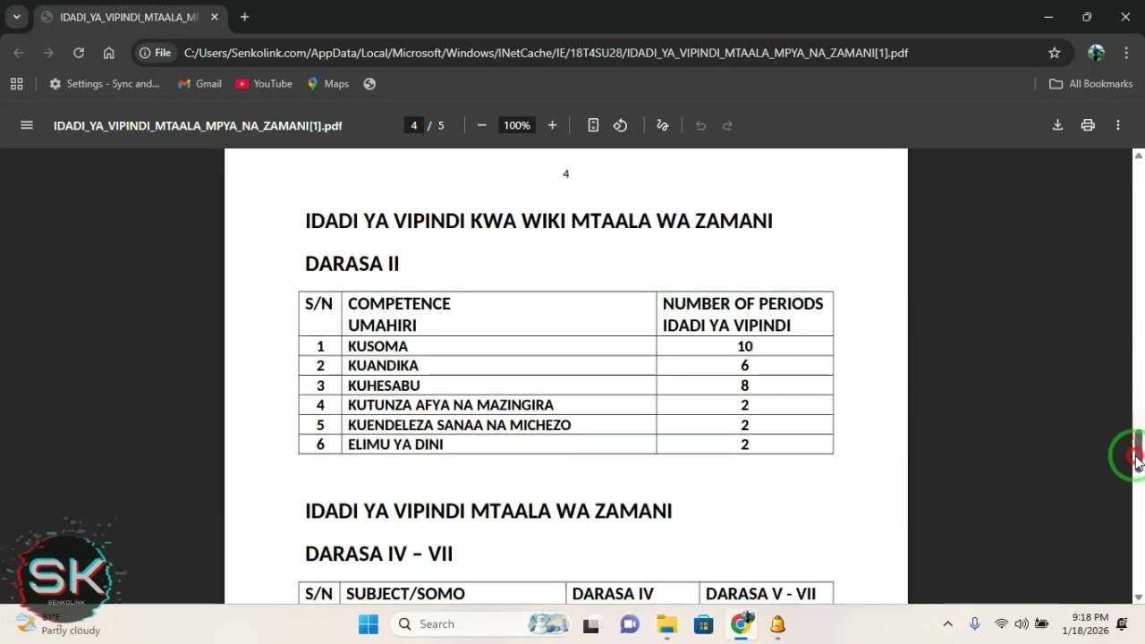1145x644 pixels.
Task: Open the clock showing 9:18 PM
Action: [1085, 623]
